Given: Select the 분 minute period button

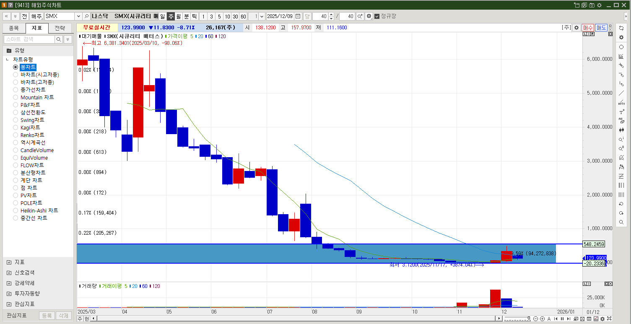Looking at the screenshot, I should pyautogui.click(x=187, y=16).
